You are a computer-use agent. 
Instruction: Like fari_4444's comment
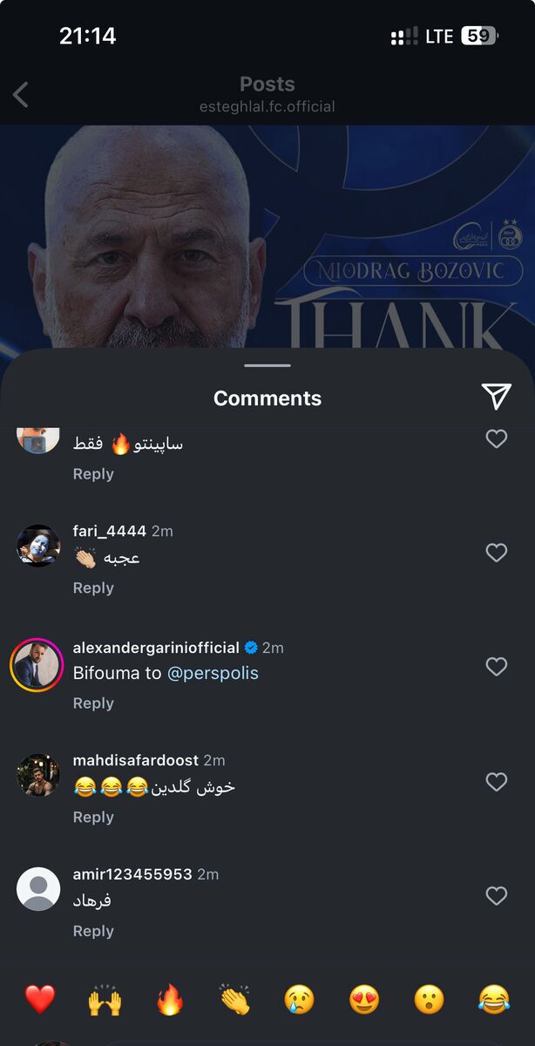pyautogui.click(x=496, y=553)
